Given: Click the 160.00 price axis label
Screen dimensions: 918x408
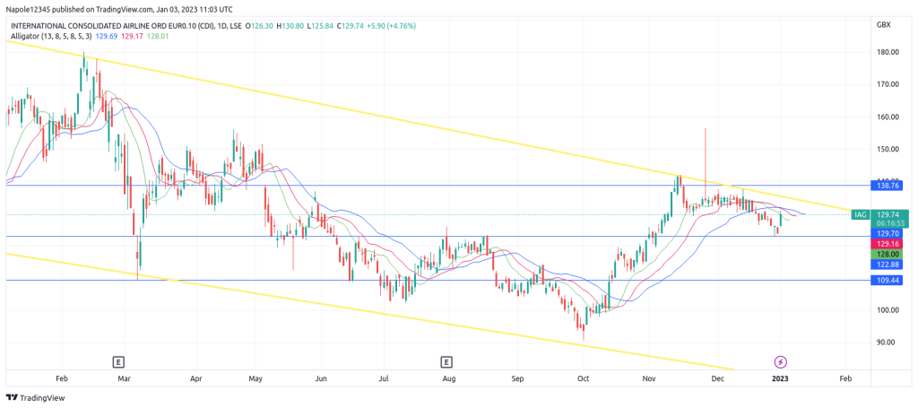Looking at the screenshot, I should click(x=888, y=117).
